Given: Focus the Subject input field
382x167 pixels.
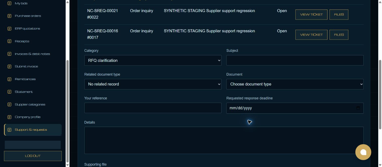Looking at the screenshot, I should coord(295,60).
